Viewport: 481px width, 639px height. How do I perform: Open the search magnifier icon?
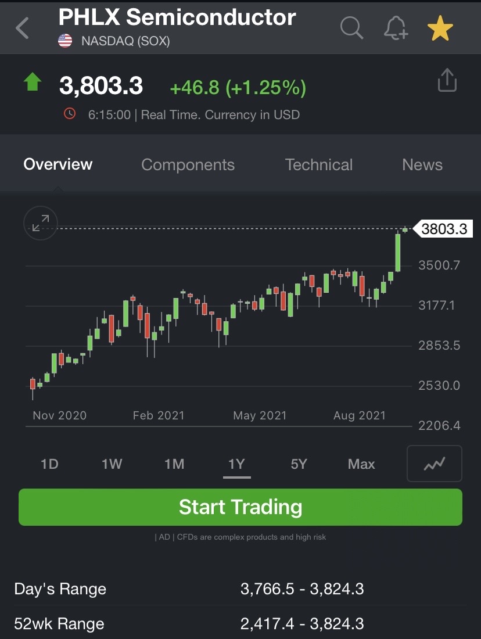click(351, 28)
